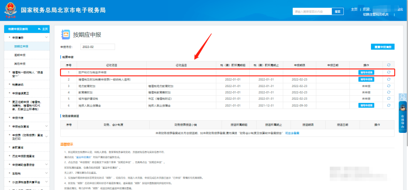
Task: Expand the 申报表（财务报表）查询及打印 chevron
Action: coord(46,136)
